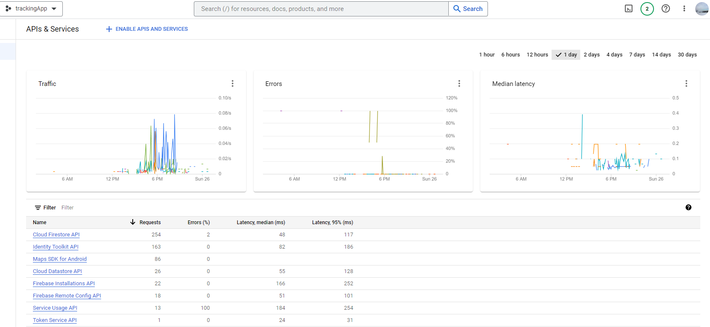Click the Errors chart plot area

pos(353,136)
